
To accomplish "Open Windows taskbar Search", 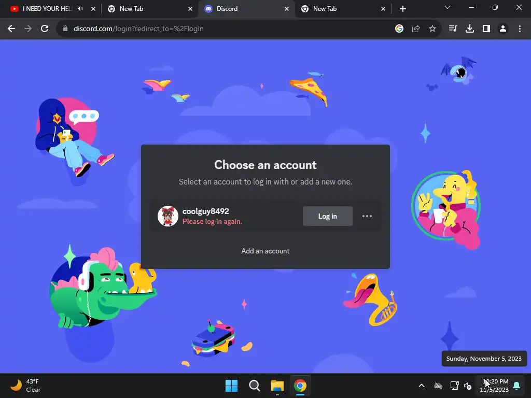I will [254, 386].
